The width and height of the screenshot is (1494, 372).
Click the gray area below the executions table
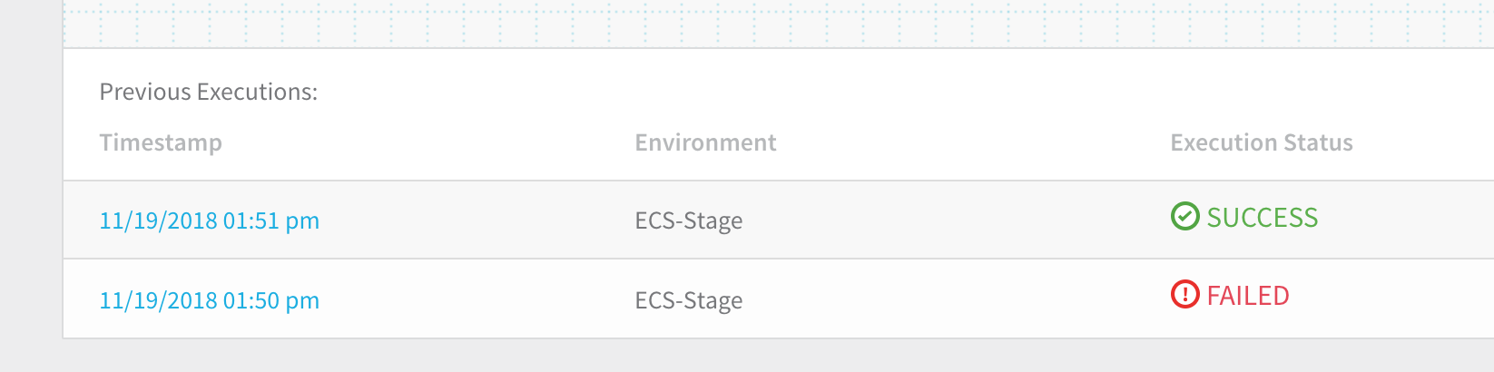778,356
